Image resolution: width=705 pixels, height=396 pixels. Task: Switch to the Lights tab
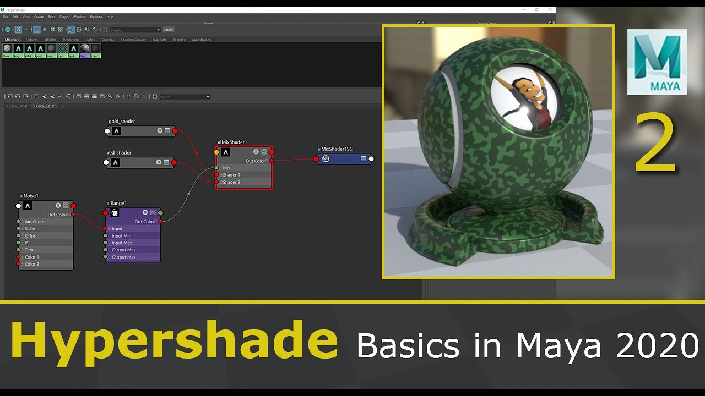point(90,40)
